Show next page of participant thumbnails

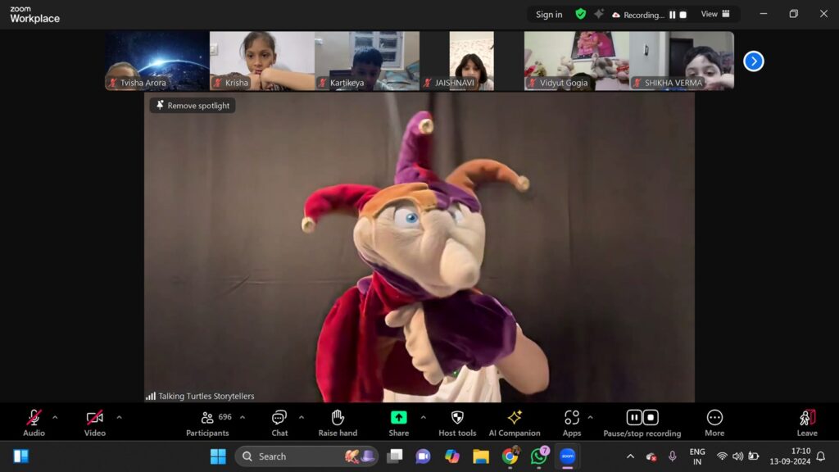753,61
